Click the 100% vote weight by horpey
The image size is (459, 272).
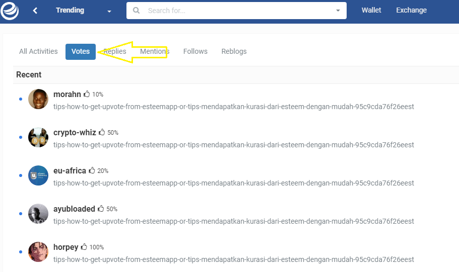97,247
